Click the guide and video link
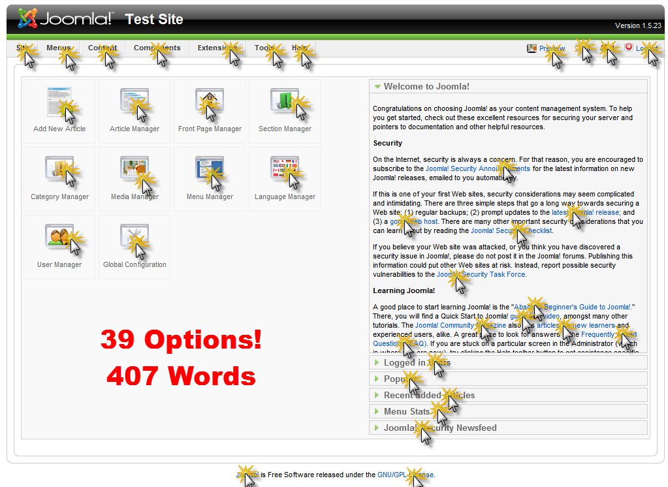The width and height of the screenshot is (668, 487). click(x=535, y=316)
